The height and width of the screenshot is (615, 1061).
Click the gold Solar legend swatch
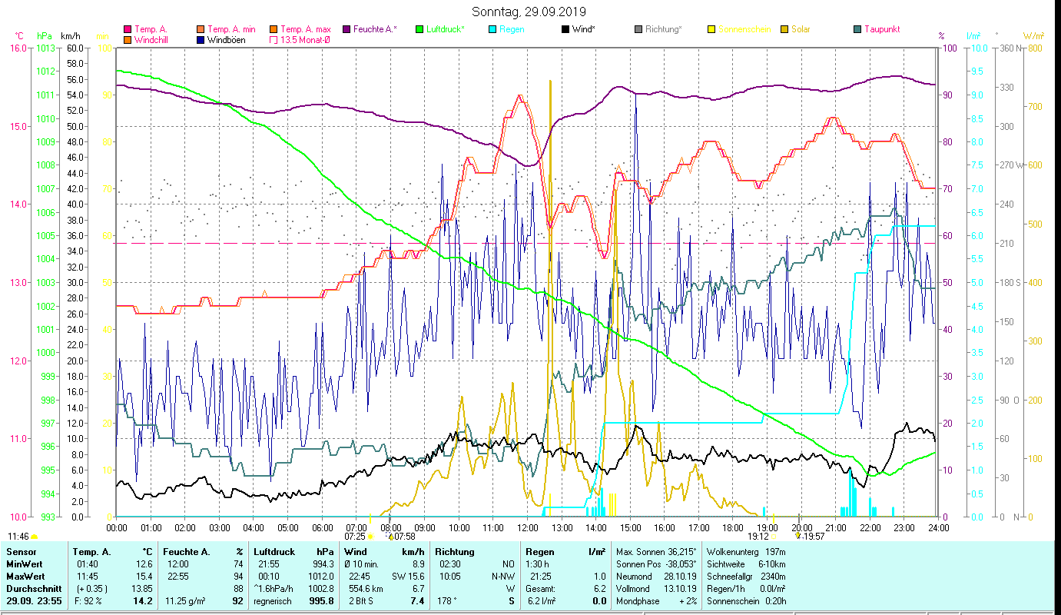click(x=784, y=29)
